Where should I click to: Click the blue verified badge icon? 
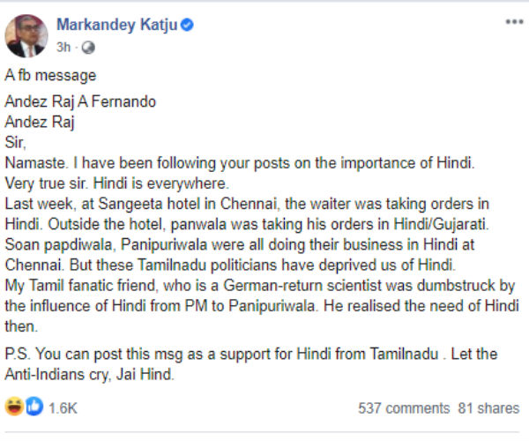[187, 26]
